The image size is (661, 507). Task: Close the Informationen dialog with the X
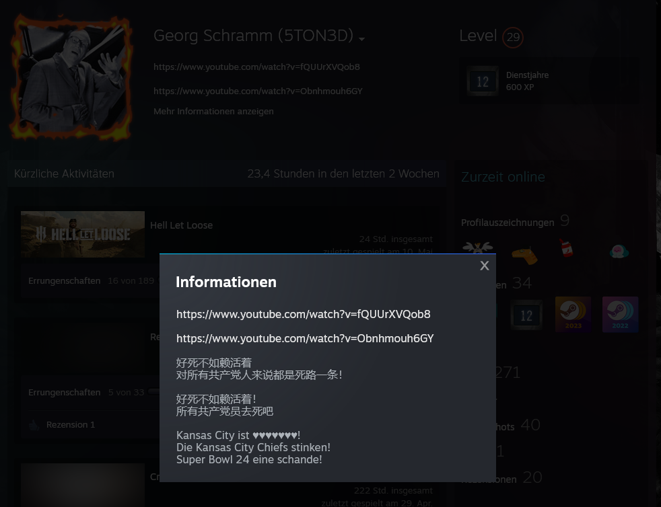point(484,266)
